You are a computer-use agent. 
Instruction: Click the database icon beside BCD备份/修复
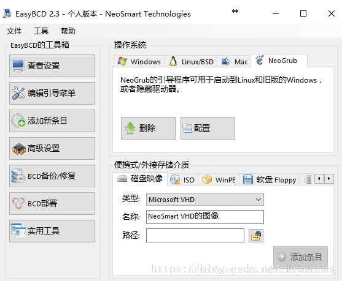18,176
